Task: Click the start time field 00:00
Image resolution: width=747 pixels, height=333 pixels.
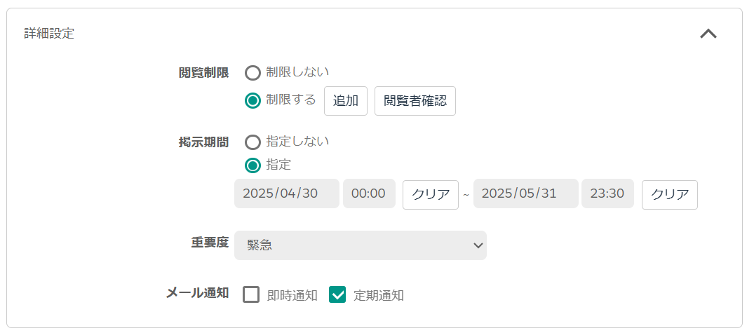Action: [369, 193]
